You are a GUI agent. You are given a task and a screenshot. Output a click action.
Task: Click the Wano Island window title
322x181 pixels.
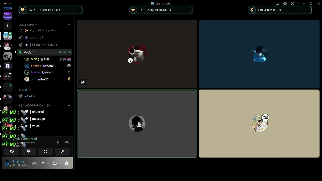161,3
